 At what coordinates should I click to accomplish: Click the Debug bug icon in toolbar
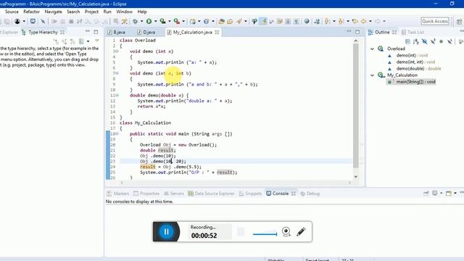[x=136, y=21]
